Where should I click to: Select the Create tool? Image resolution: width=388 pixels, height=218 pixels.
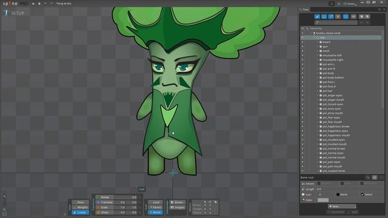81,213
